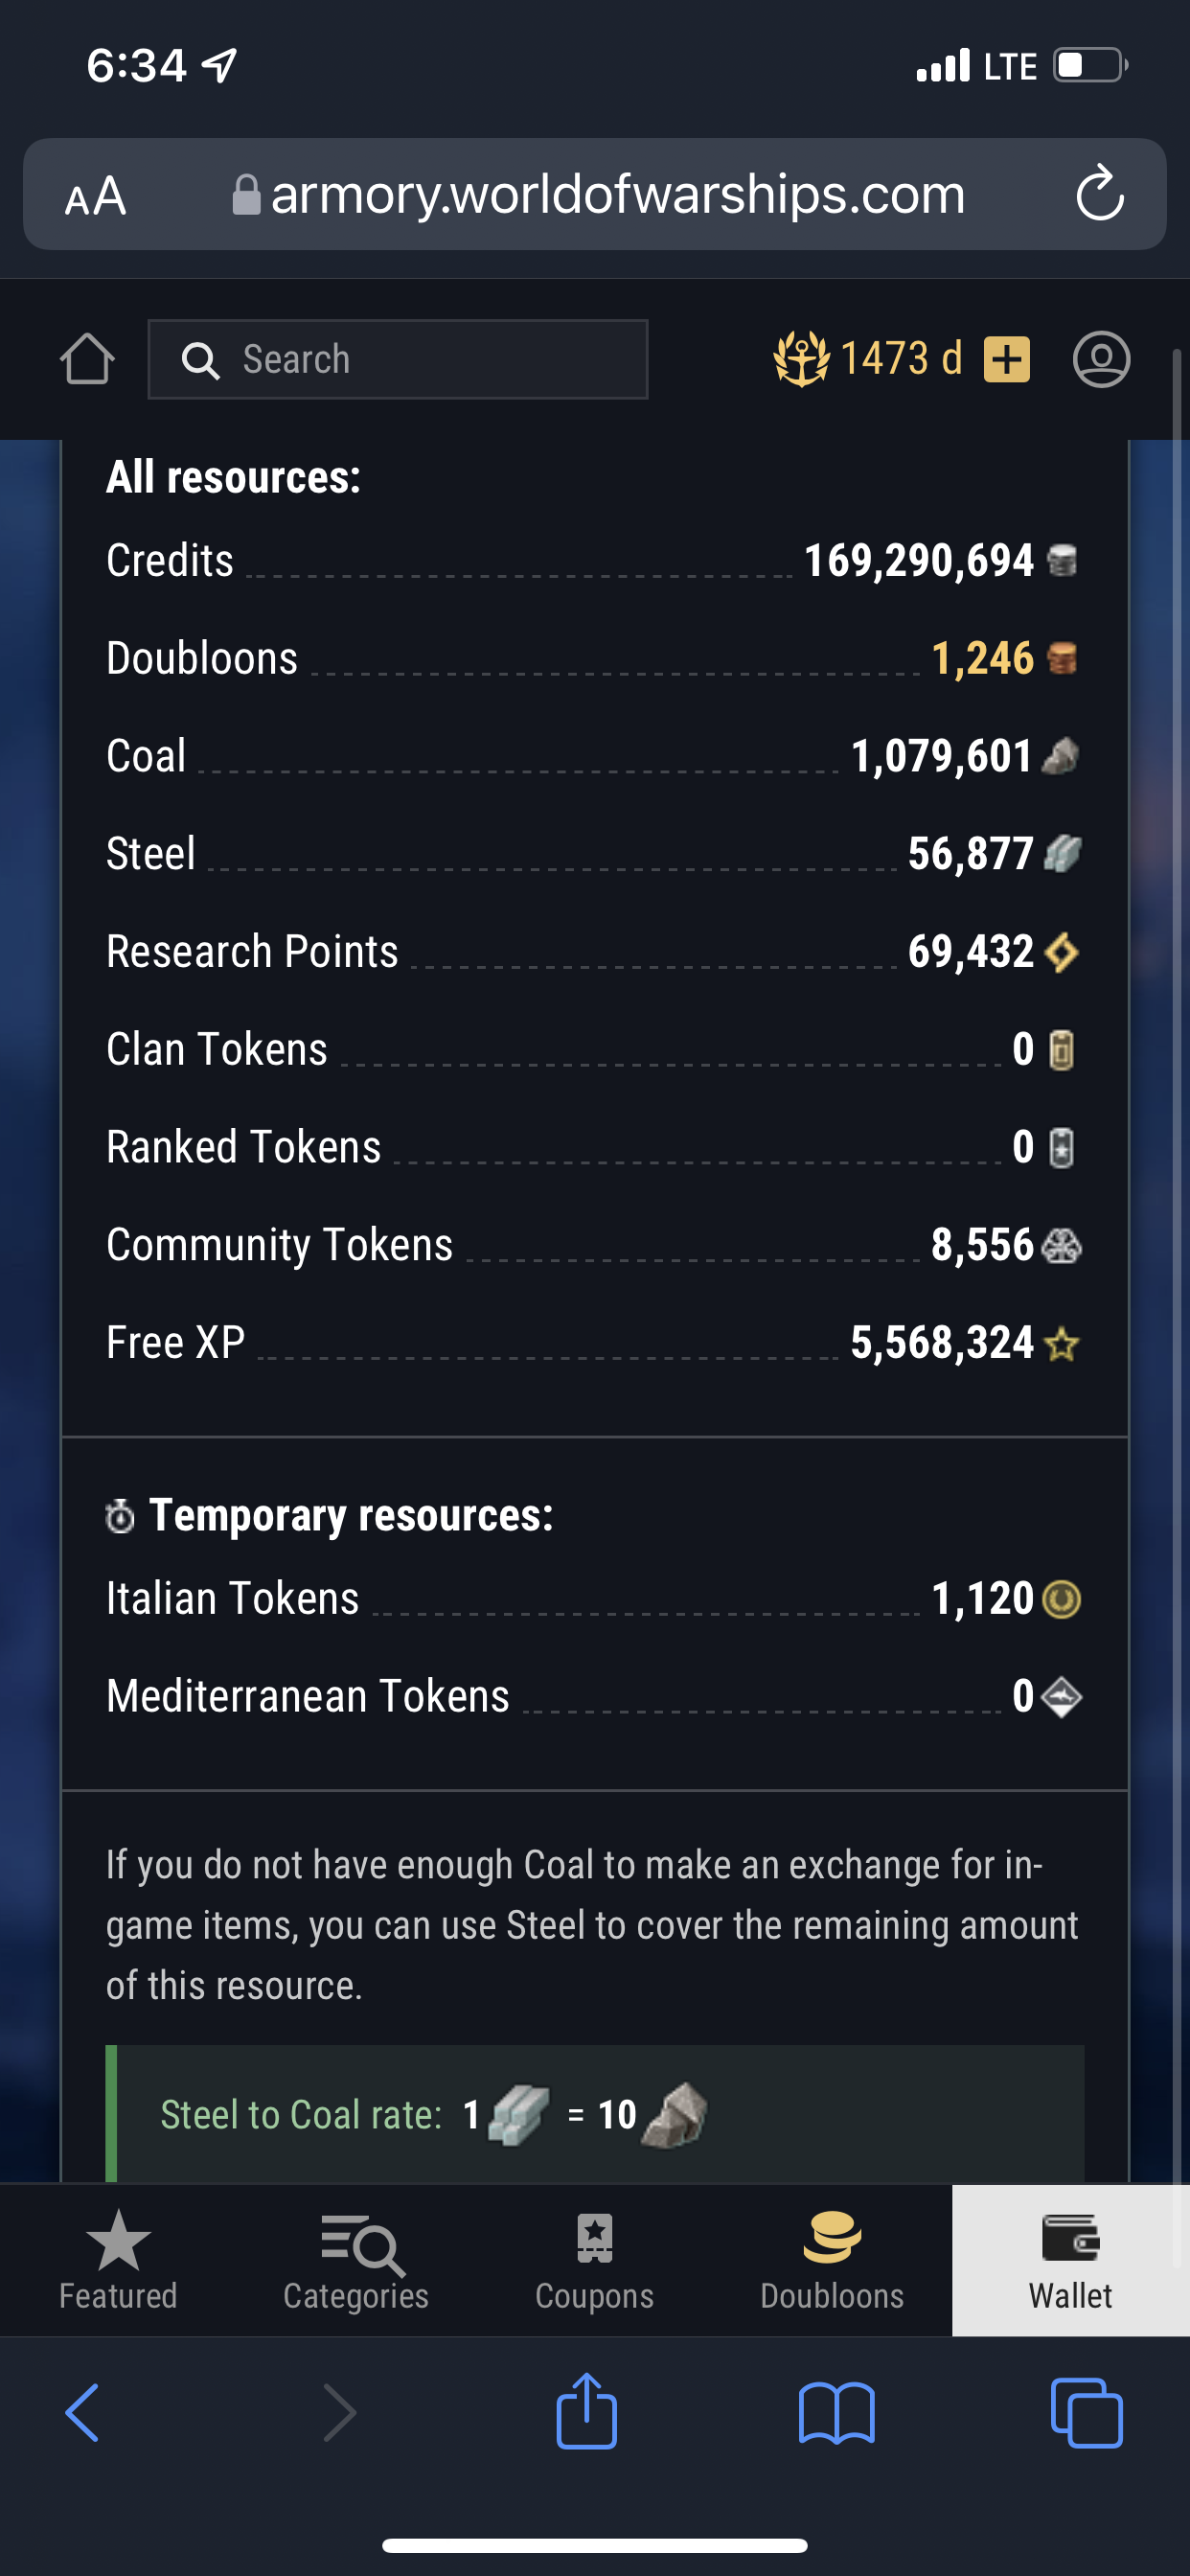Open the AA reader text size menu
The height and width of the screenshot is (2576, 1190).
pos(96,195)
